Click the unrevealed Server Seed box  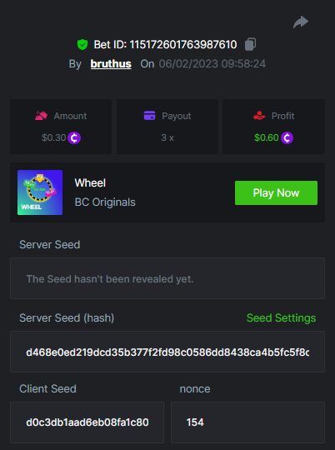coord(167,278)
